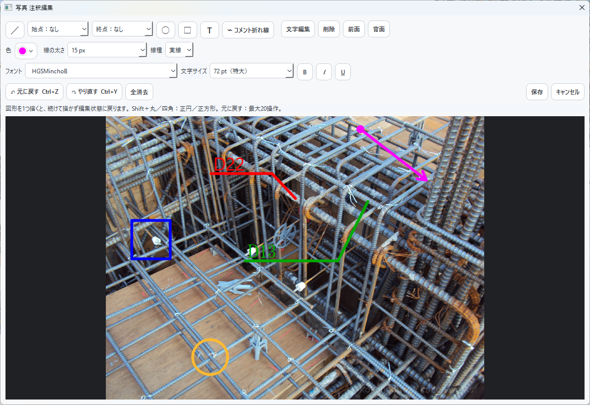
Task: Send annotation backward with 背面
Action: [378, 29]
